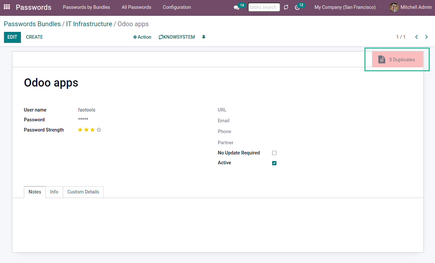
Task: Focus the tasks search field
Action: point(264,7)
